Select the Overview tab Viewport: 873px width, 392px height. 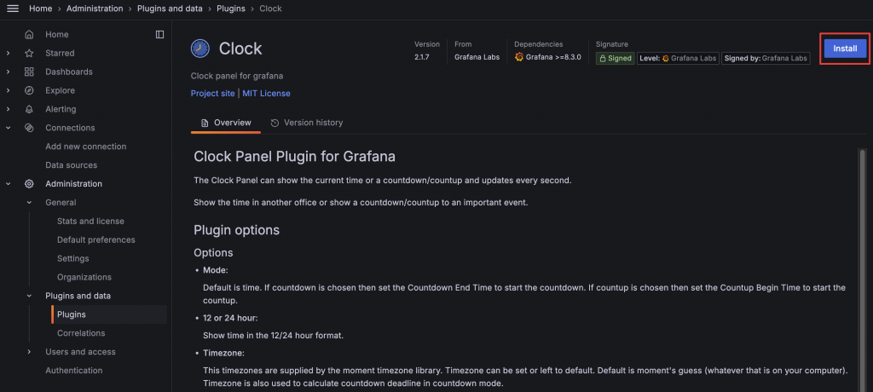[x=226, y=123]
